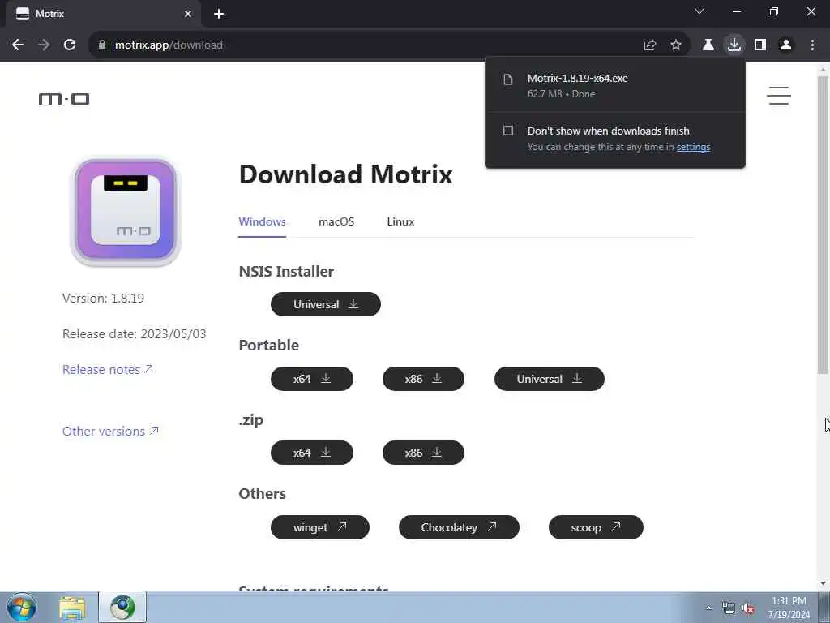Click the Download Motrix heading
Screen dimensions: 830x623
click(345, 174)
